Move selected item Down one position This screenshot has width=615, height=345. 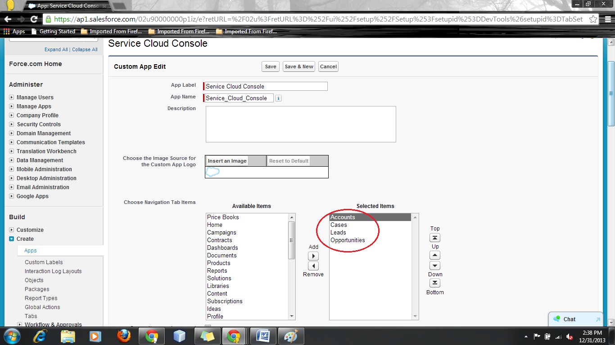pos(435,265)
